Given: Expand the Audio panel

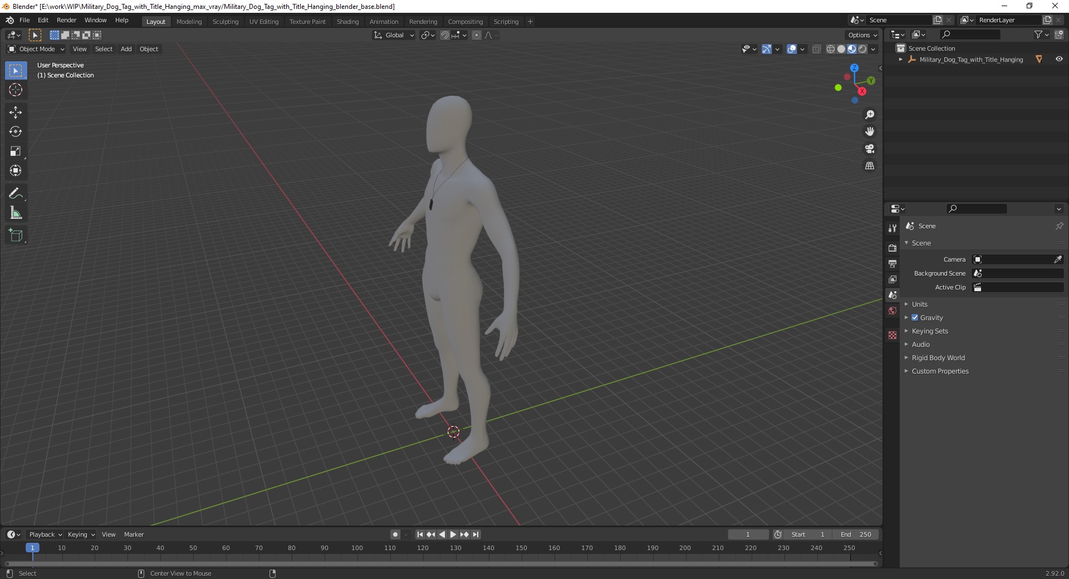Looking at the screenshot, I should pyautogui.click(x=921, y=344).
